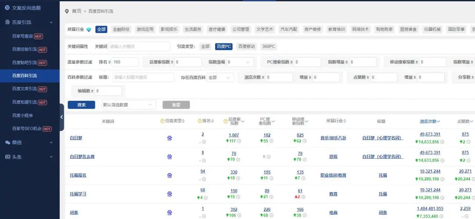This screenshot has width=475, height=219.
Task: Click the location pin icon in breadcrumb
Action: click(67, 11)
